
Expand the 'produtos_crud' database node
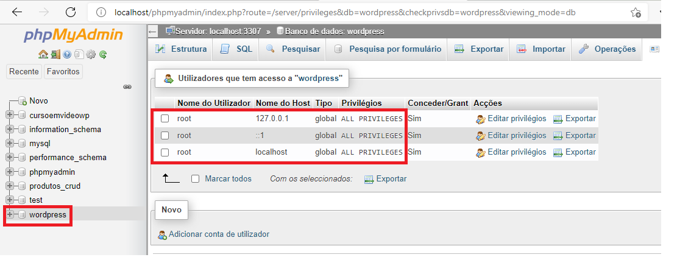tap(10, 186)
